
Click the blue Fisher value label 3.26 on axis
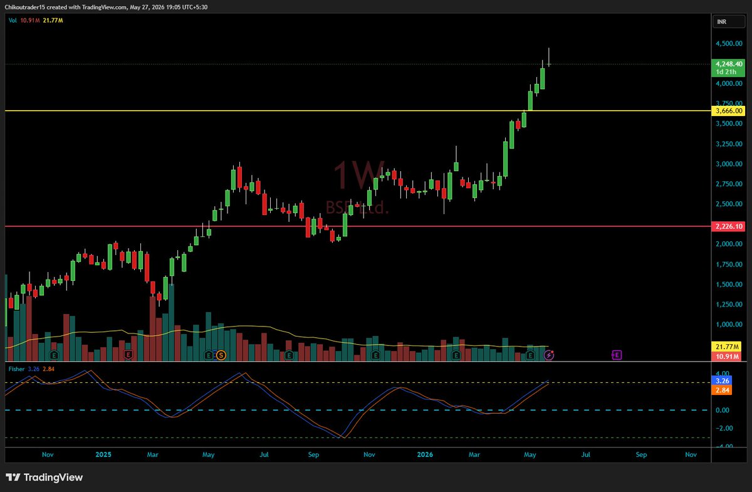(722, 380)
